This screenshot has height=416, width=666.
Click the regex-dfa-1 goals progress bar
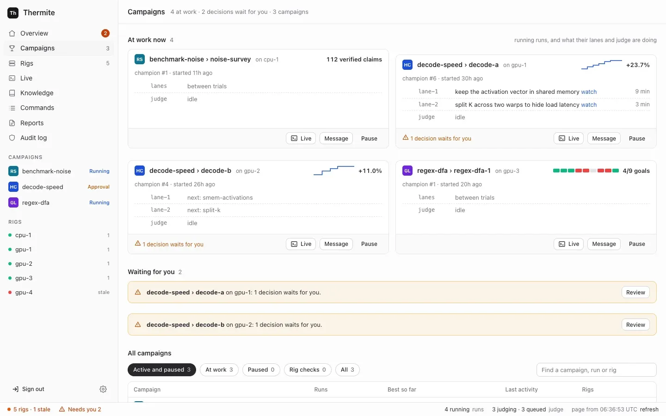[586, 171]
